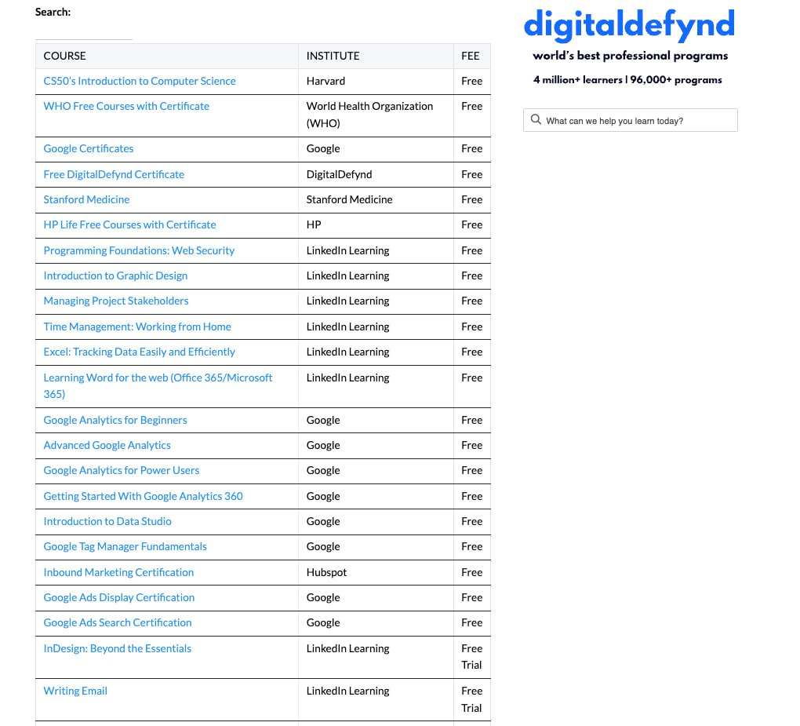Screen dimensions: 800x726
Task: Click the table Search input field
Action: pyautogui.click(x=84, y=31)
